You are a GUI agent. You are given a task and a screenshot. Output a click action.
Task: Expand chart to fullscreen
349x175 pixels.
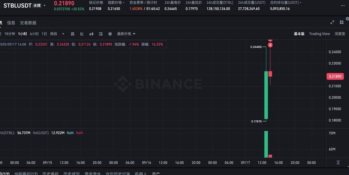coord(332,22)
